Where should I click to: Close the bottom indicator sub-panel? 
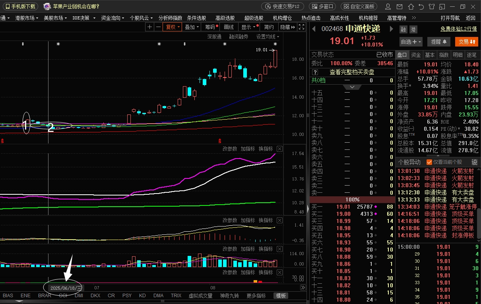[x=279, y=272]
